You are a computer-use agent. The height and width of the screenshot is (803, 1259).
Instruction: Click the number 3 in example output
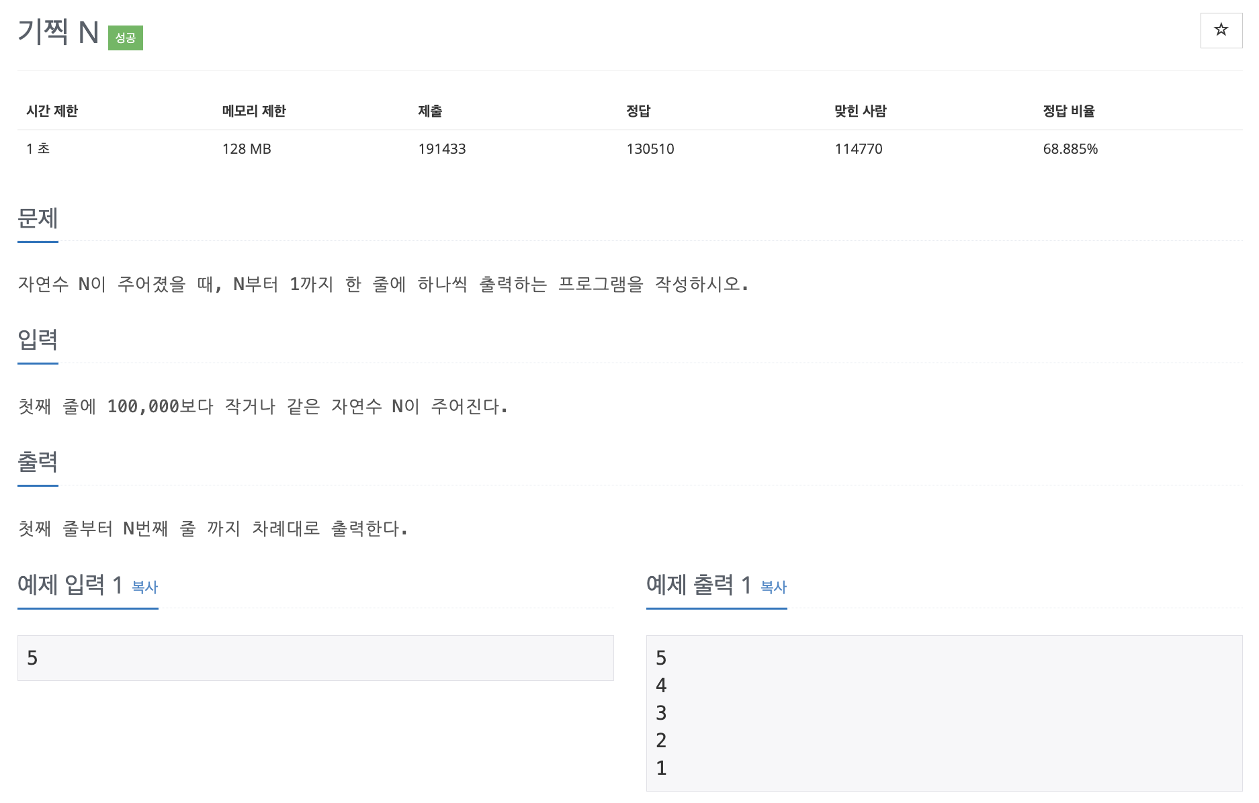click(x=661, y=713)
